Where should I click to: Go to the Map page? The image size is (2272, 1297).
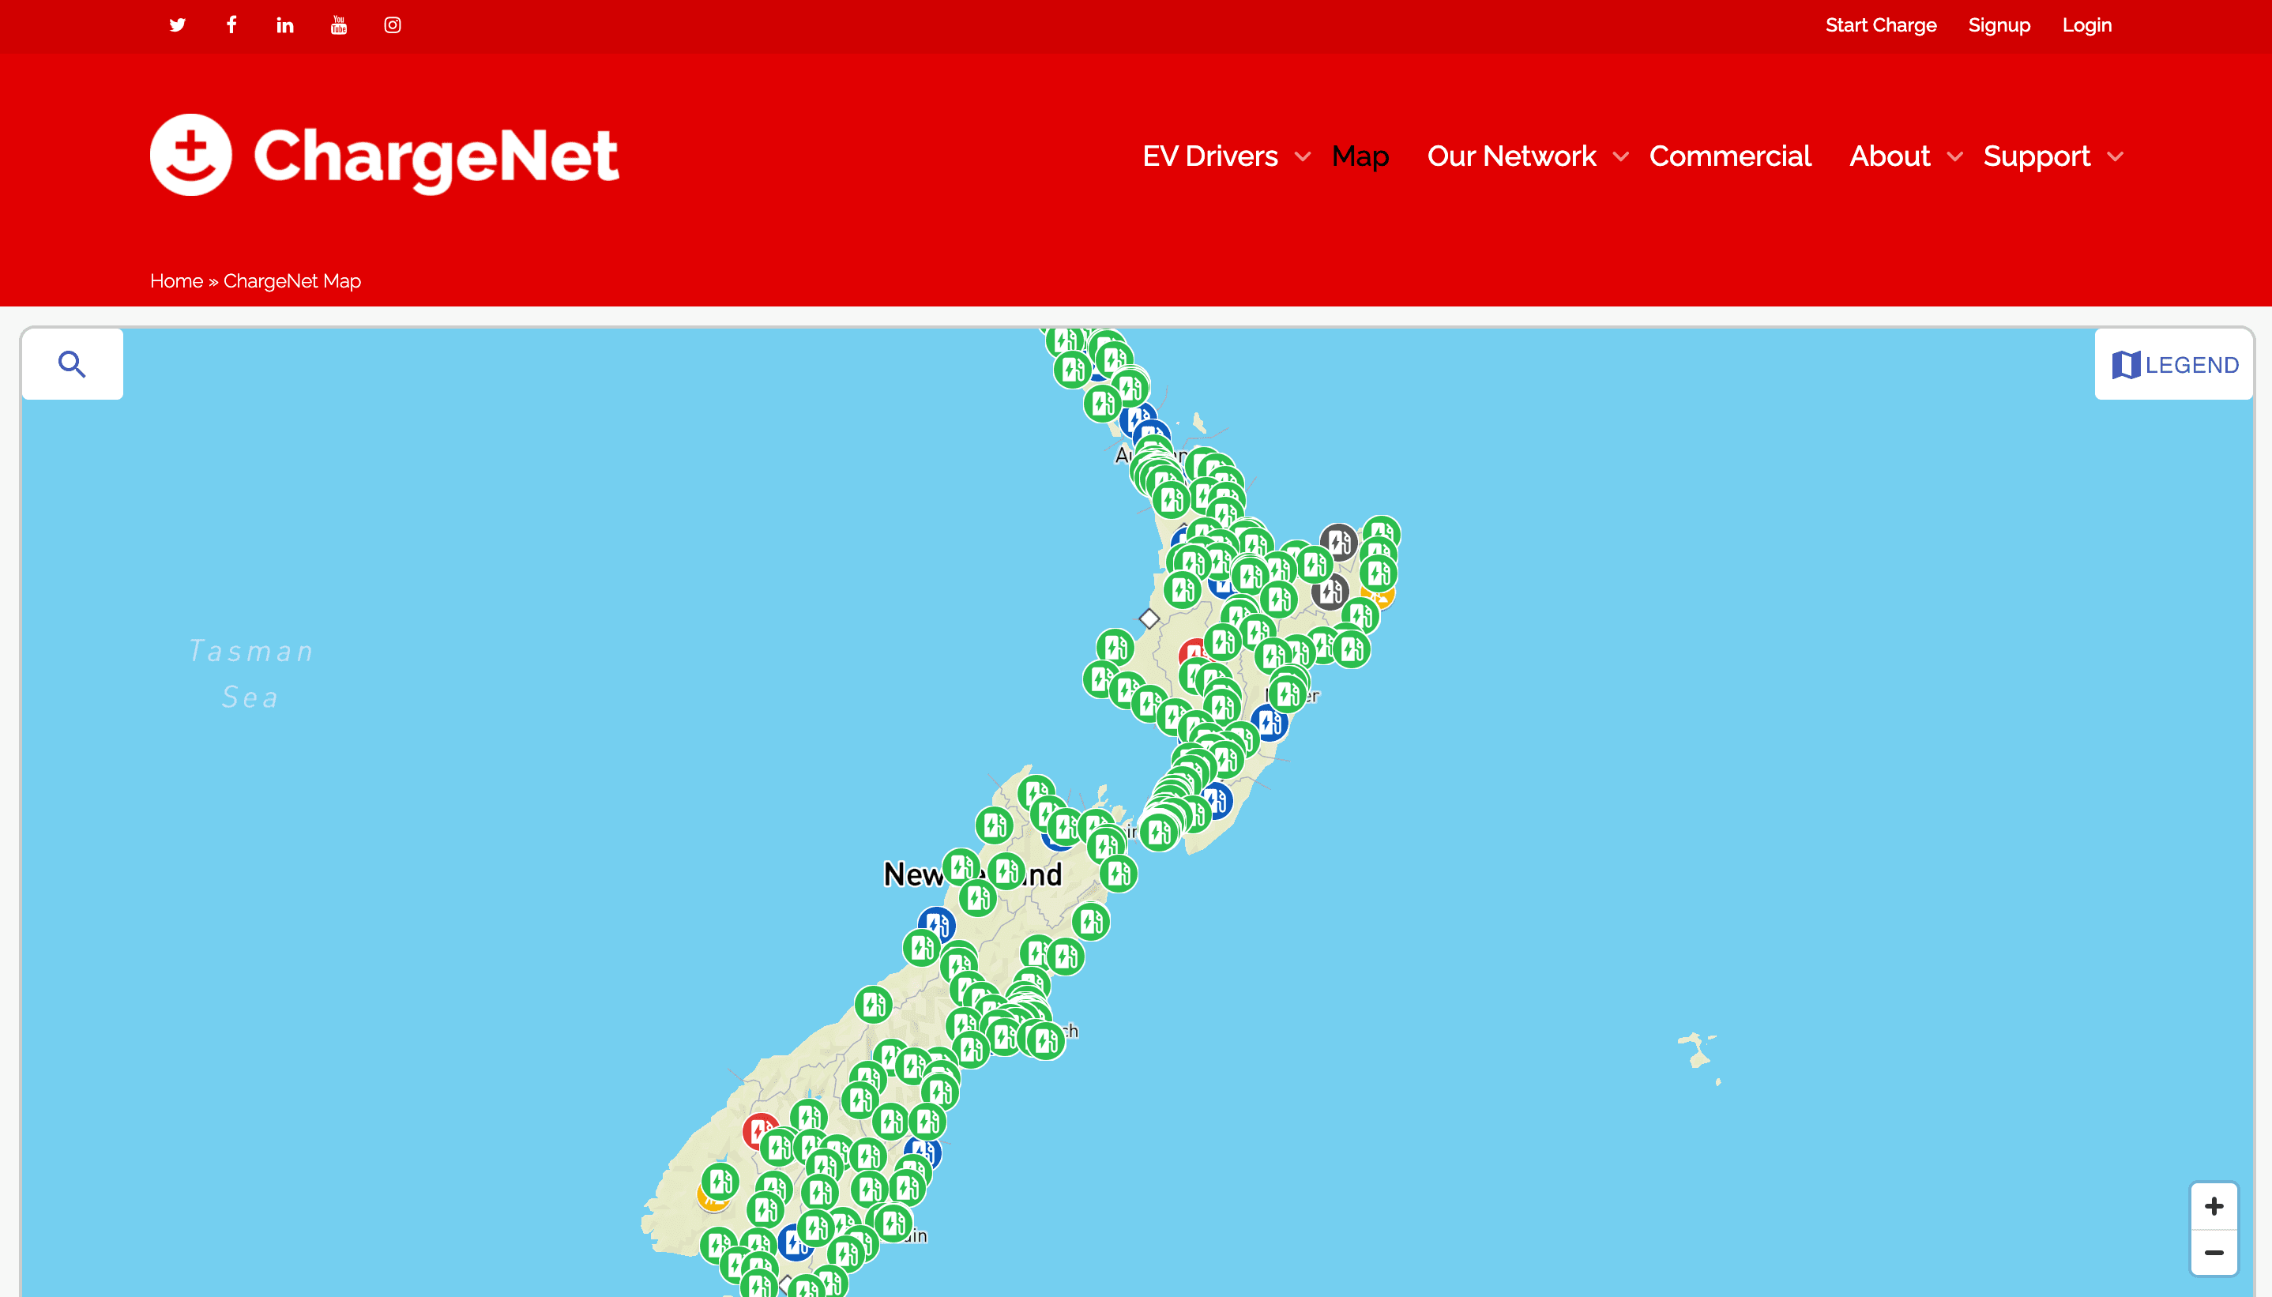point(1360,156)
